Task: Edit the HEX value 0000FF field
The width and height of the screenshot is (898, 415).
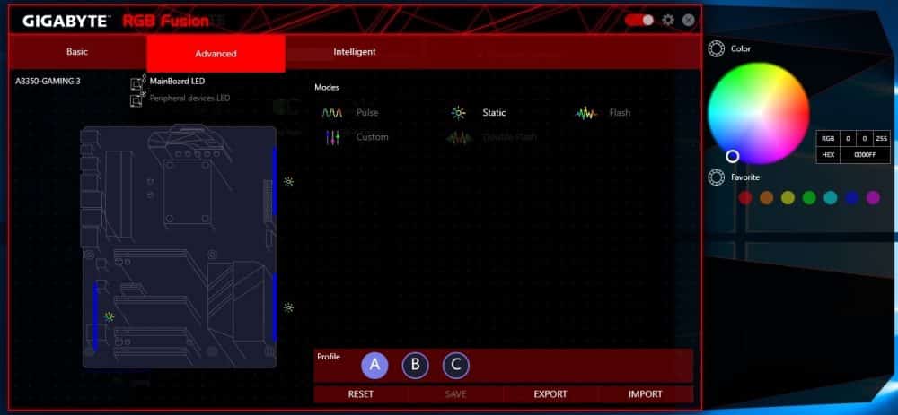Action: coord(865,155)
